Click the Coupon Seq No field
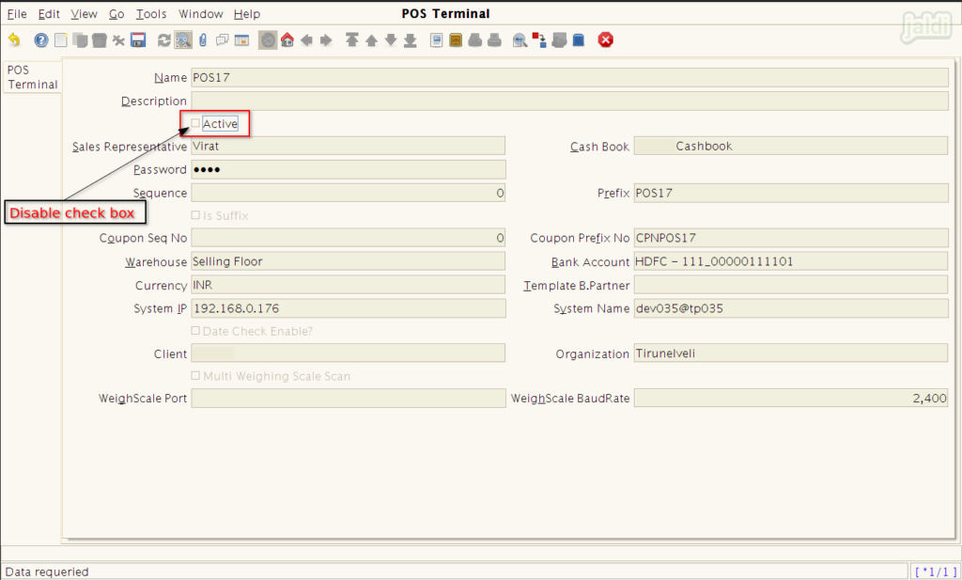The height and width of the screenshot is (580, 962). pyautogui.click(x=348, y=238)
